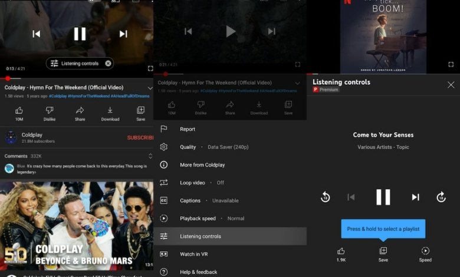Forward 10 seconds in Listening controls

pyautogui.click(x=441, y=197)
